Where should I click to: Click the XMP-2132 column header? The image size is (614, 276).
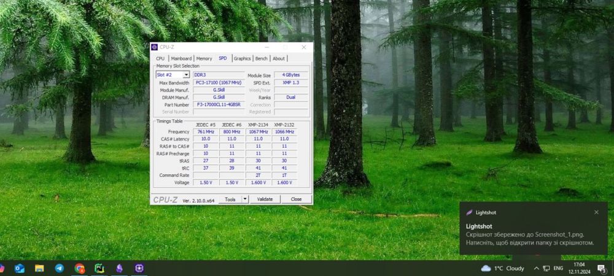[284, 125]
